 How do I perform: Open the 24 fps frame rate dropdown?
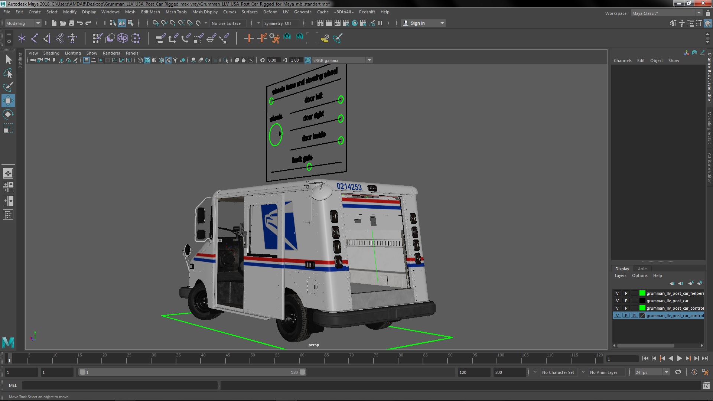coord(652,372)
